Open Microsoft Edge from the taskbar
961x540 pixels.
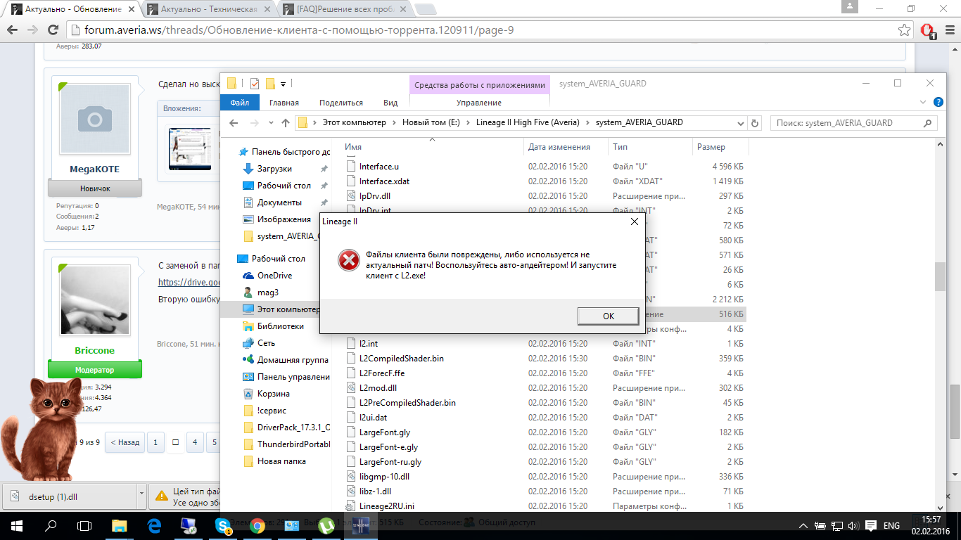tap(154, 525)
